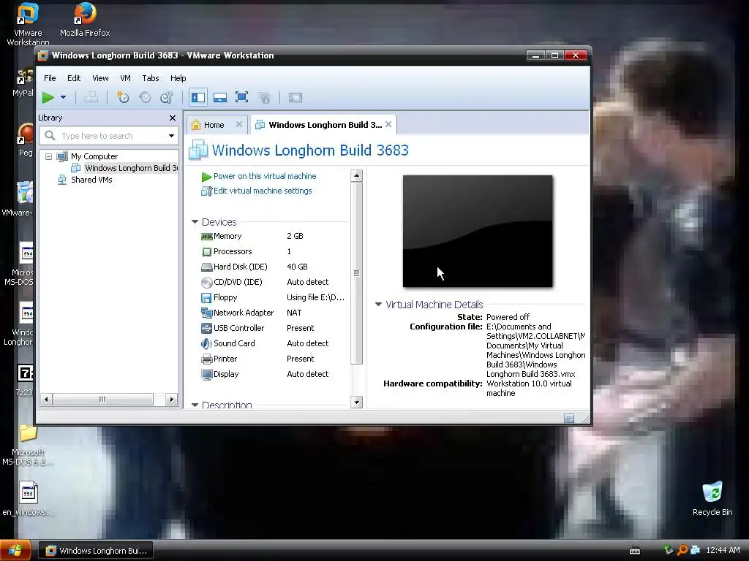Select the Sound Card device
Viewport: 749px width, 561px height.
pyautogui.click(x=272, y=343)
